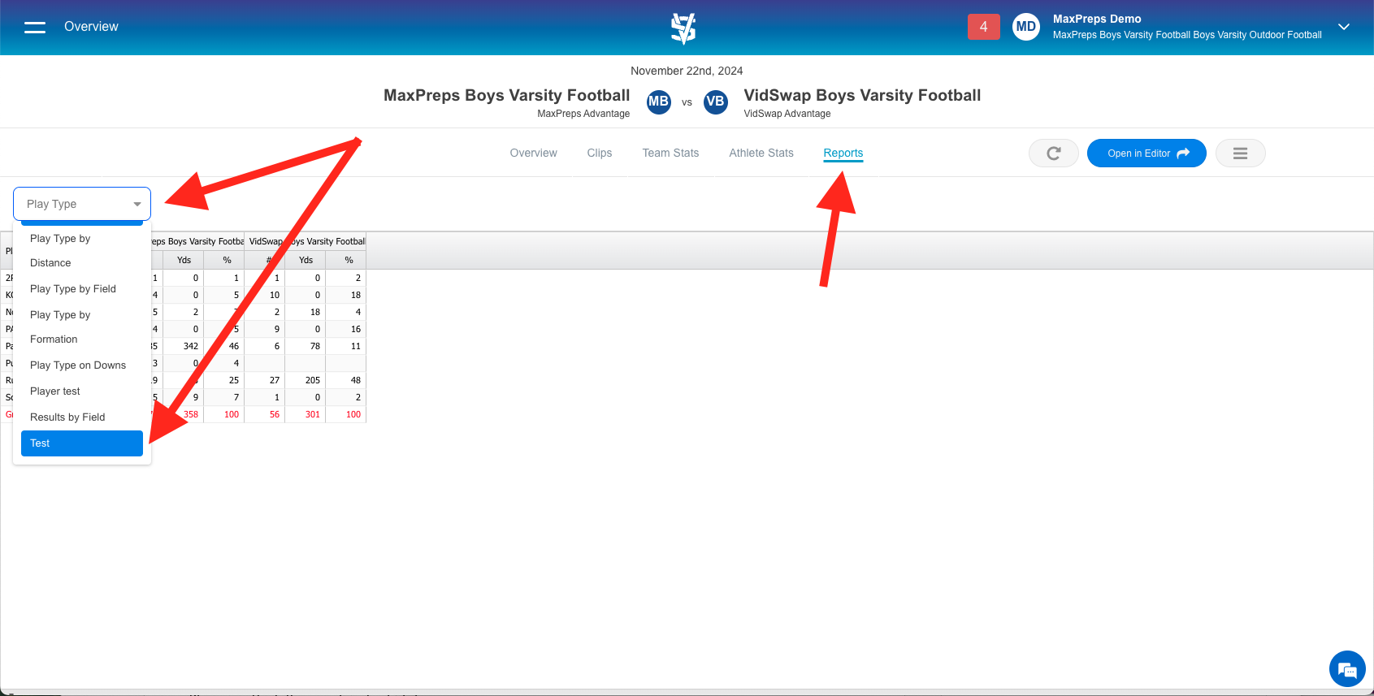
Task: Open the Play Type report dropdown
Action: (x=82, y=204)
